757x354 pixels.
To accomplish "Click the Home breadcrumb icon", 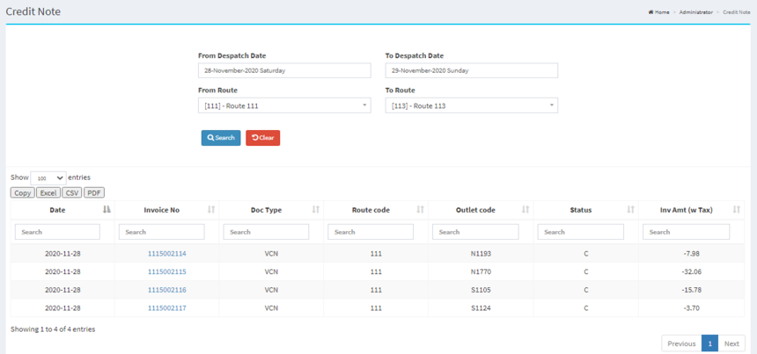I will click(x=650, y=12).
